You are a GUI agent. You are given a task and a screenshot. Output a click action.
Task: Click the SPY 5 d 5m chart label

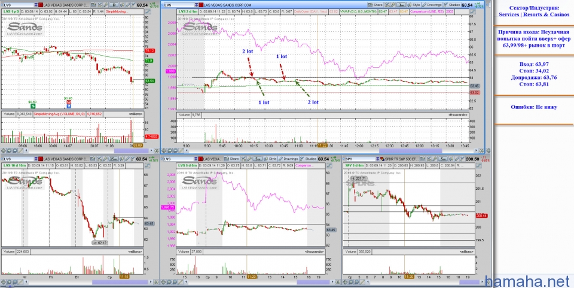(x=355, y=166)
